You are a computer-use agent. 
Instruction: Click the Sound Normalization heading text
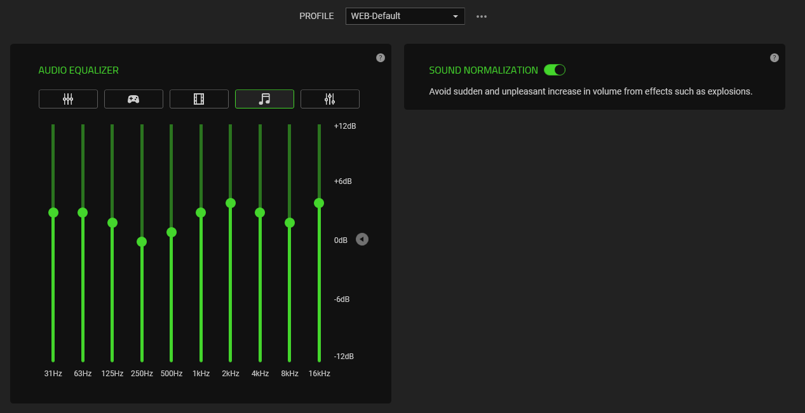[x=484, y=70]
